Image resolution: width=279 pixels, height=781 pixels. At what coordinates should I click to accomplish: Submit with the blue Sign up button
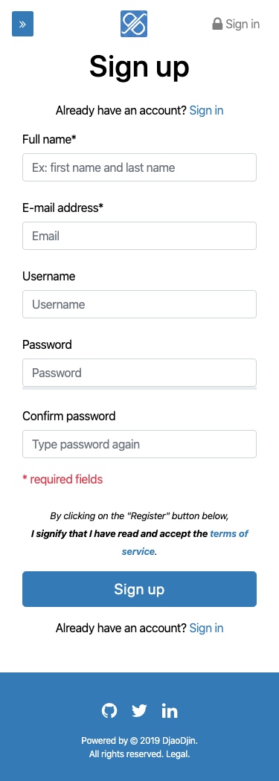[140, 589]
